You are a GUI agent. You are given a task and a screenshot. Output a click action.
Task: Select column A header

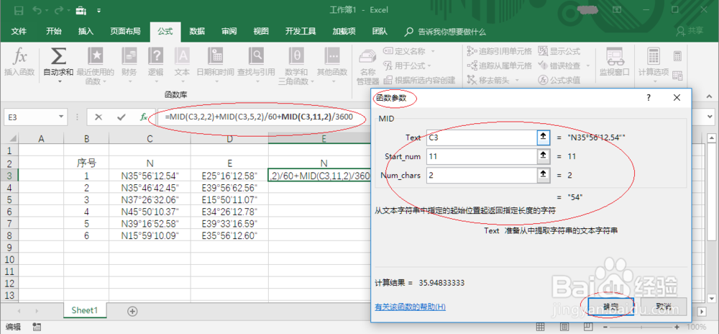[x=41, y=138]
